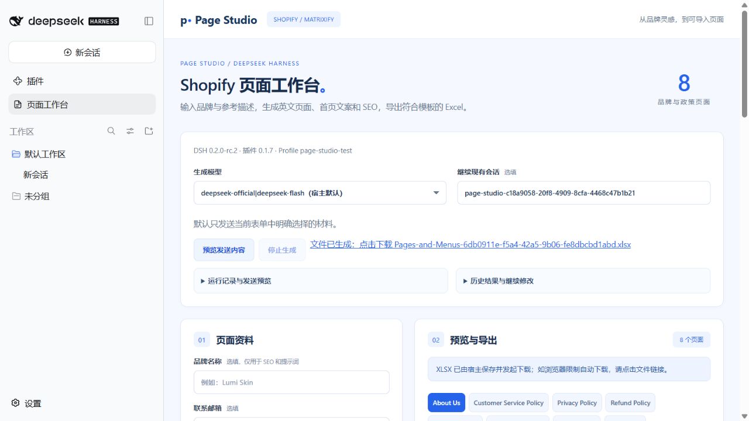Switch to the Privacy Policy tab
749x421 pixels.
577,403
